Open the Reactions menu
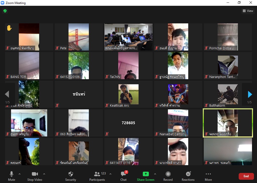Screen dimensions: 257x183 pyautogui.click(x=188, y=176)
